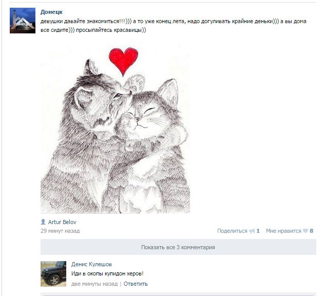Open Artur Belov's profile link
This screenshot has width=324, height=296.
tap(62, 222)
